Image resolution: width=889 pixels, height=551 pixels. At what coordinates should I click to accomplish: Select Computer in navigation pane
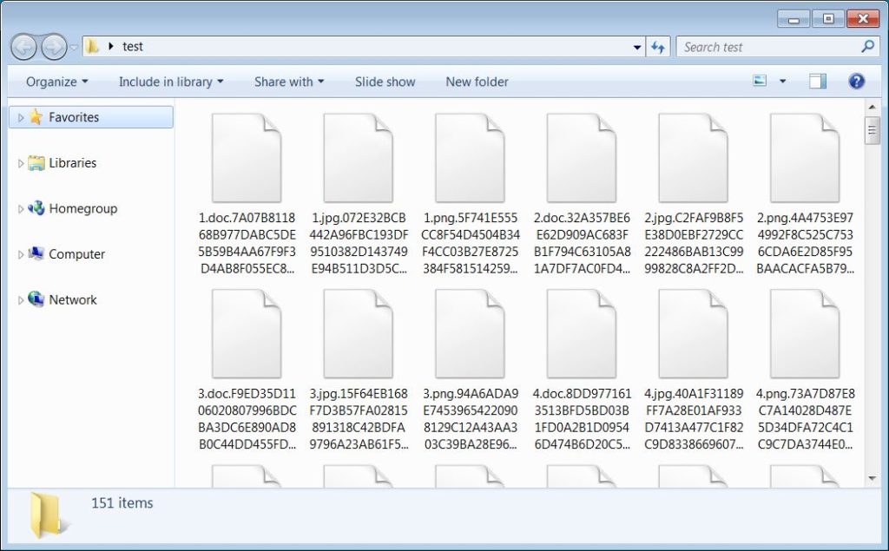(x=76, y=254)
